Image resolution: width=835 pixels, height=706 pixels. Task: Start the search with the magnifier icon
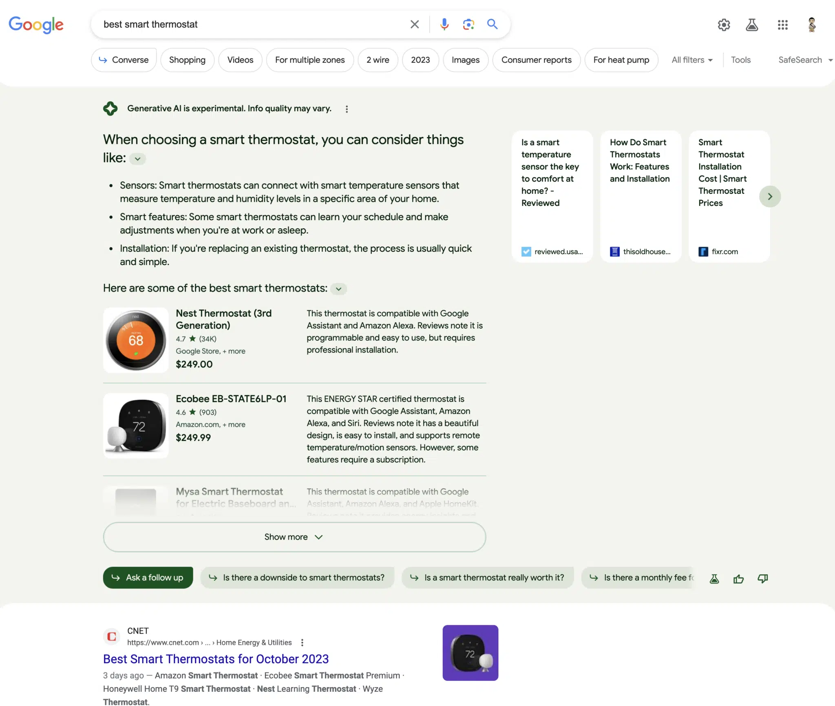(492, 24)
